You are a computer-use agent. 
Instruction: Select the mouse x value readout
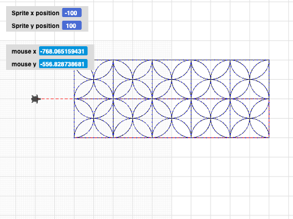point(63,51)
